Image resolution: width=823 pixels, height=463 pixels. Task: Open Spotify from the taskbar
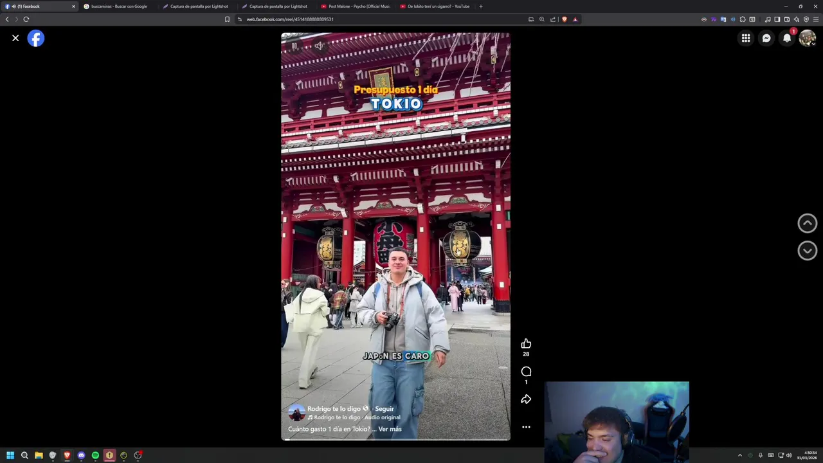click(x=95, y=455)
